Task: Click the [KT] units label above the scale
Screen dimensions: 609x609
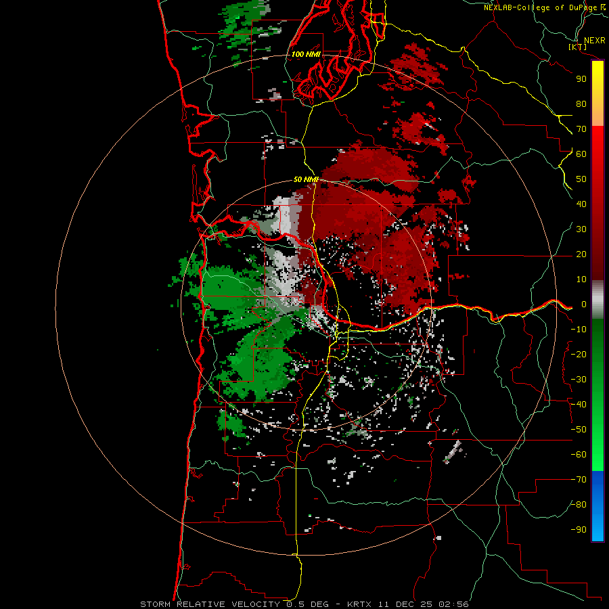Action: click(x=578, y=47)
